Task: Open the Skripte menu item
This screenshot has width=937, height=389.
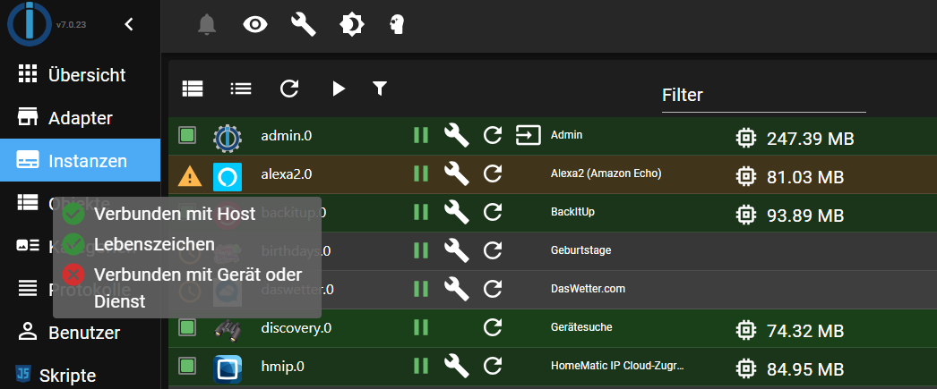Action: (x=80, y=375)
